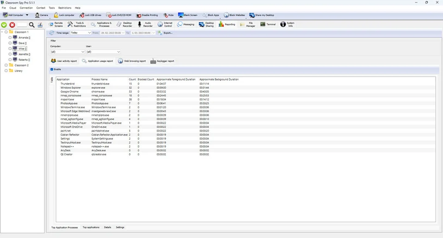
Task: Click the Lock computer padlock icon
Action: (56, 15)
